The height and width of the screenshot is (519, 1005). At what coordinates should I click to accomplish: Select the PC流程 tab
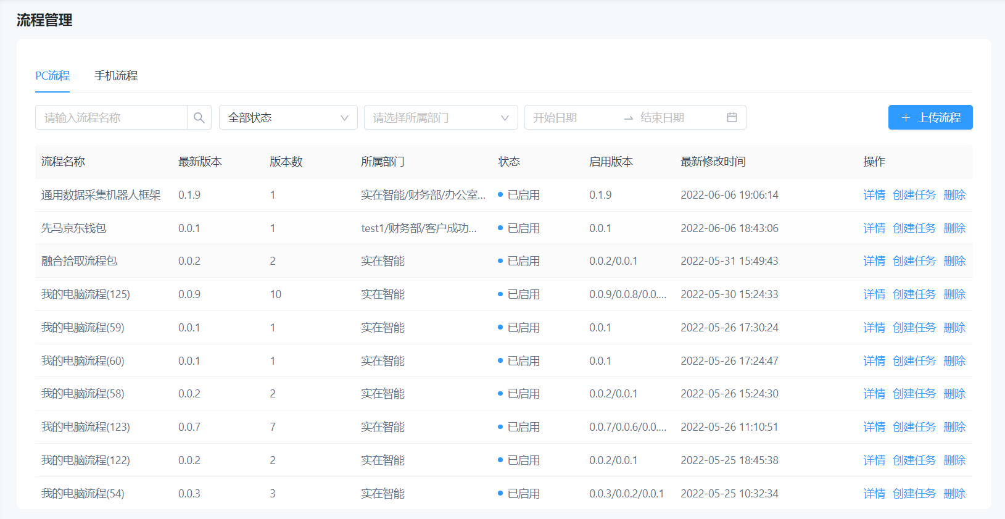pyautogui.click(x=52, y=76)
